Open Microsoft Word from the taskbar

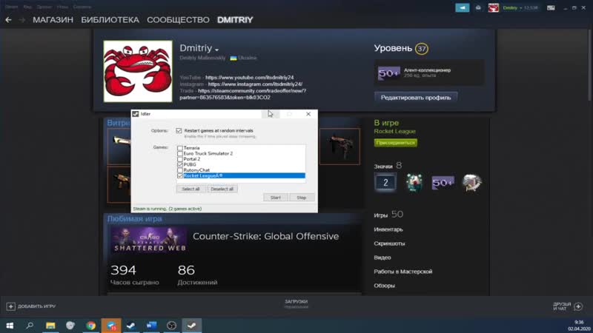coord(151,325)
